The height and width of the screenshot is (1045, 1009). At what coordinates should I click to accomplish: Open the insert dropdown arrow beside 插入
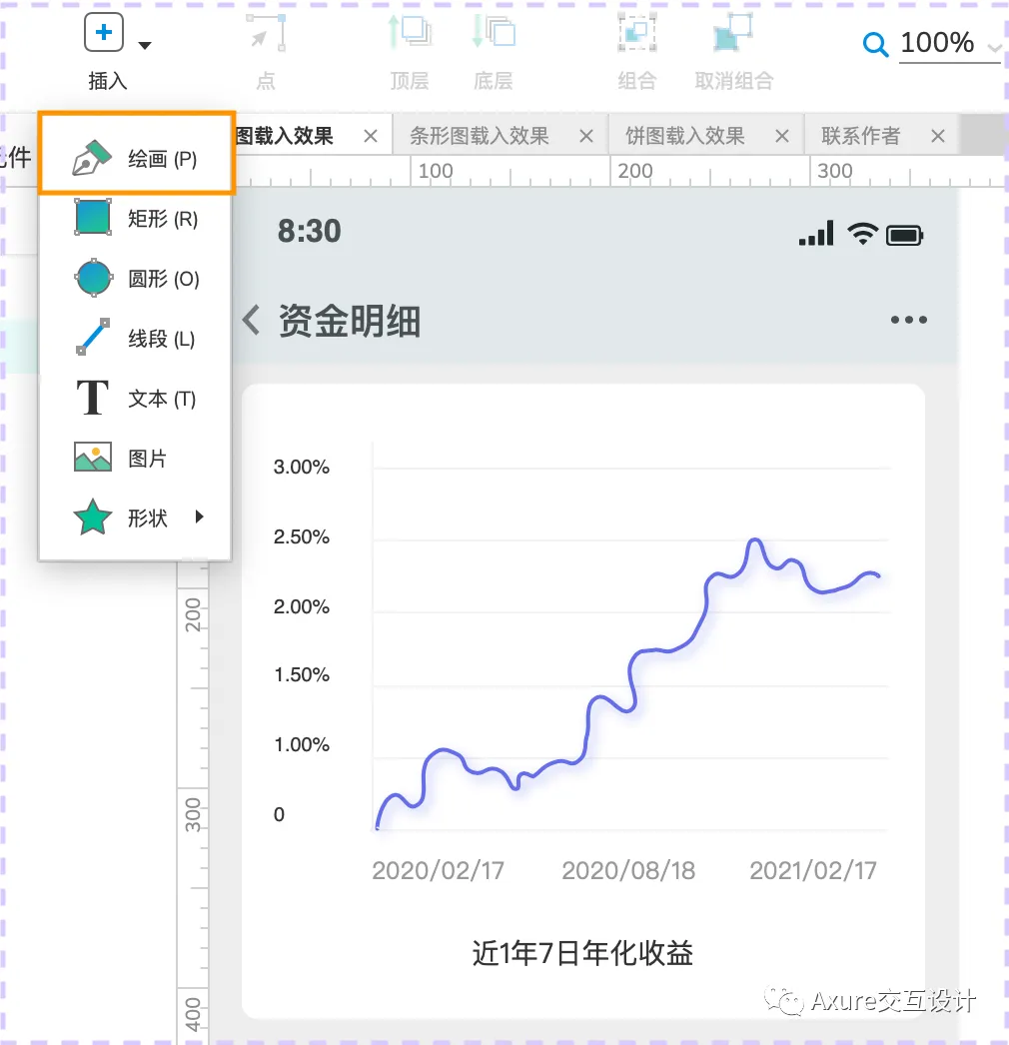(145, 44)
